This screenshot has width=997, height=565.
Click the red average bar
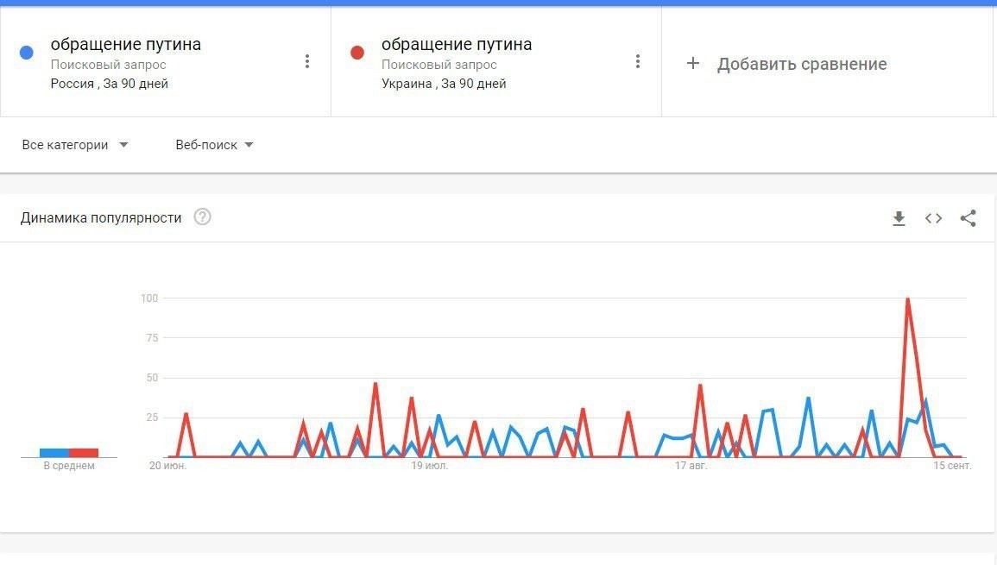click(x=84, y=453)
